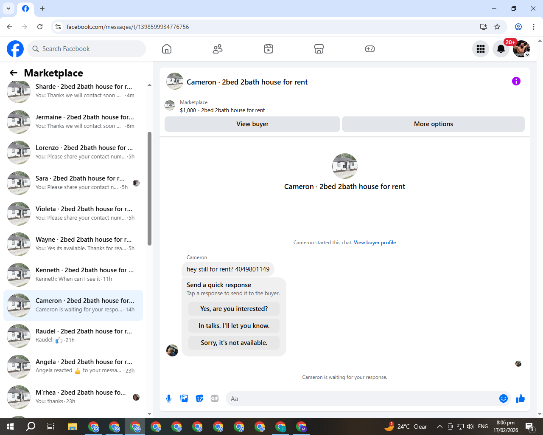Viewport: 543px width, 435px height.
Task: Open the Home feed icon
Action: click(167, 49)
